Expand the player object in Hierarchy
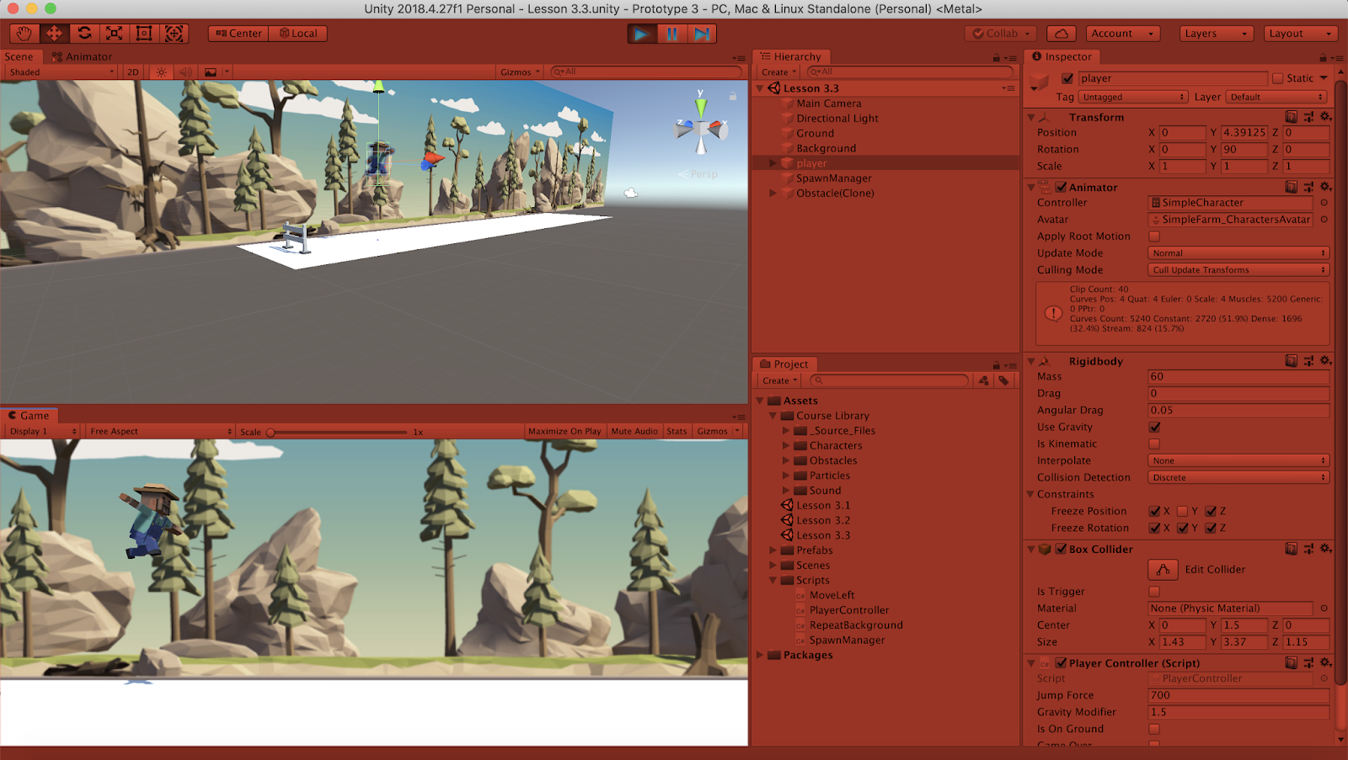 (773, 163)
